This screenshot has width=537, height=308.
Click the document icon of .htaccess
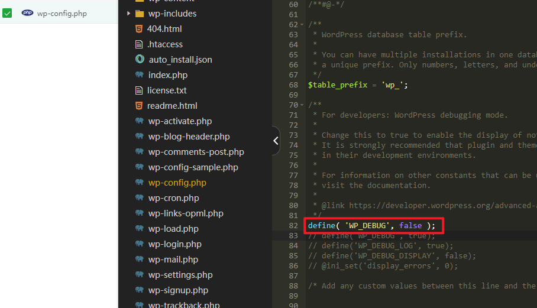pyautogui.click(x=139, y=44)
